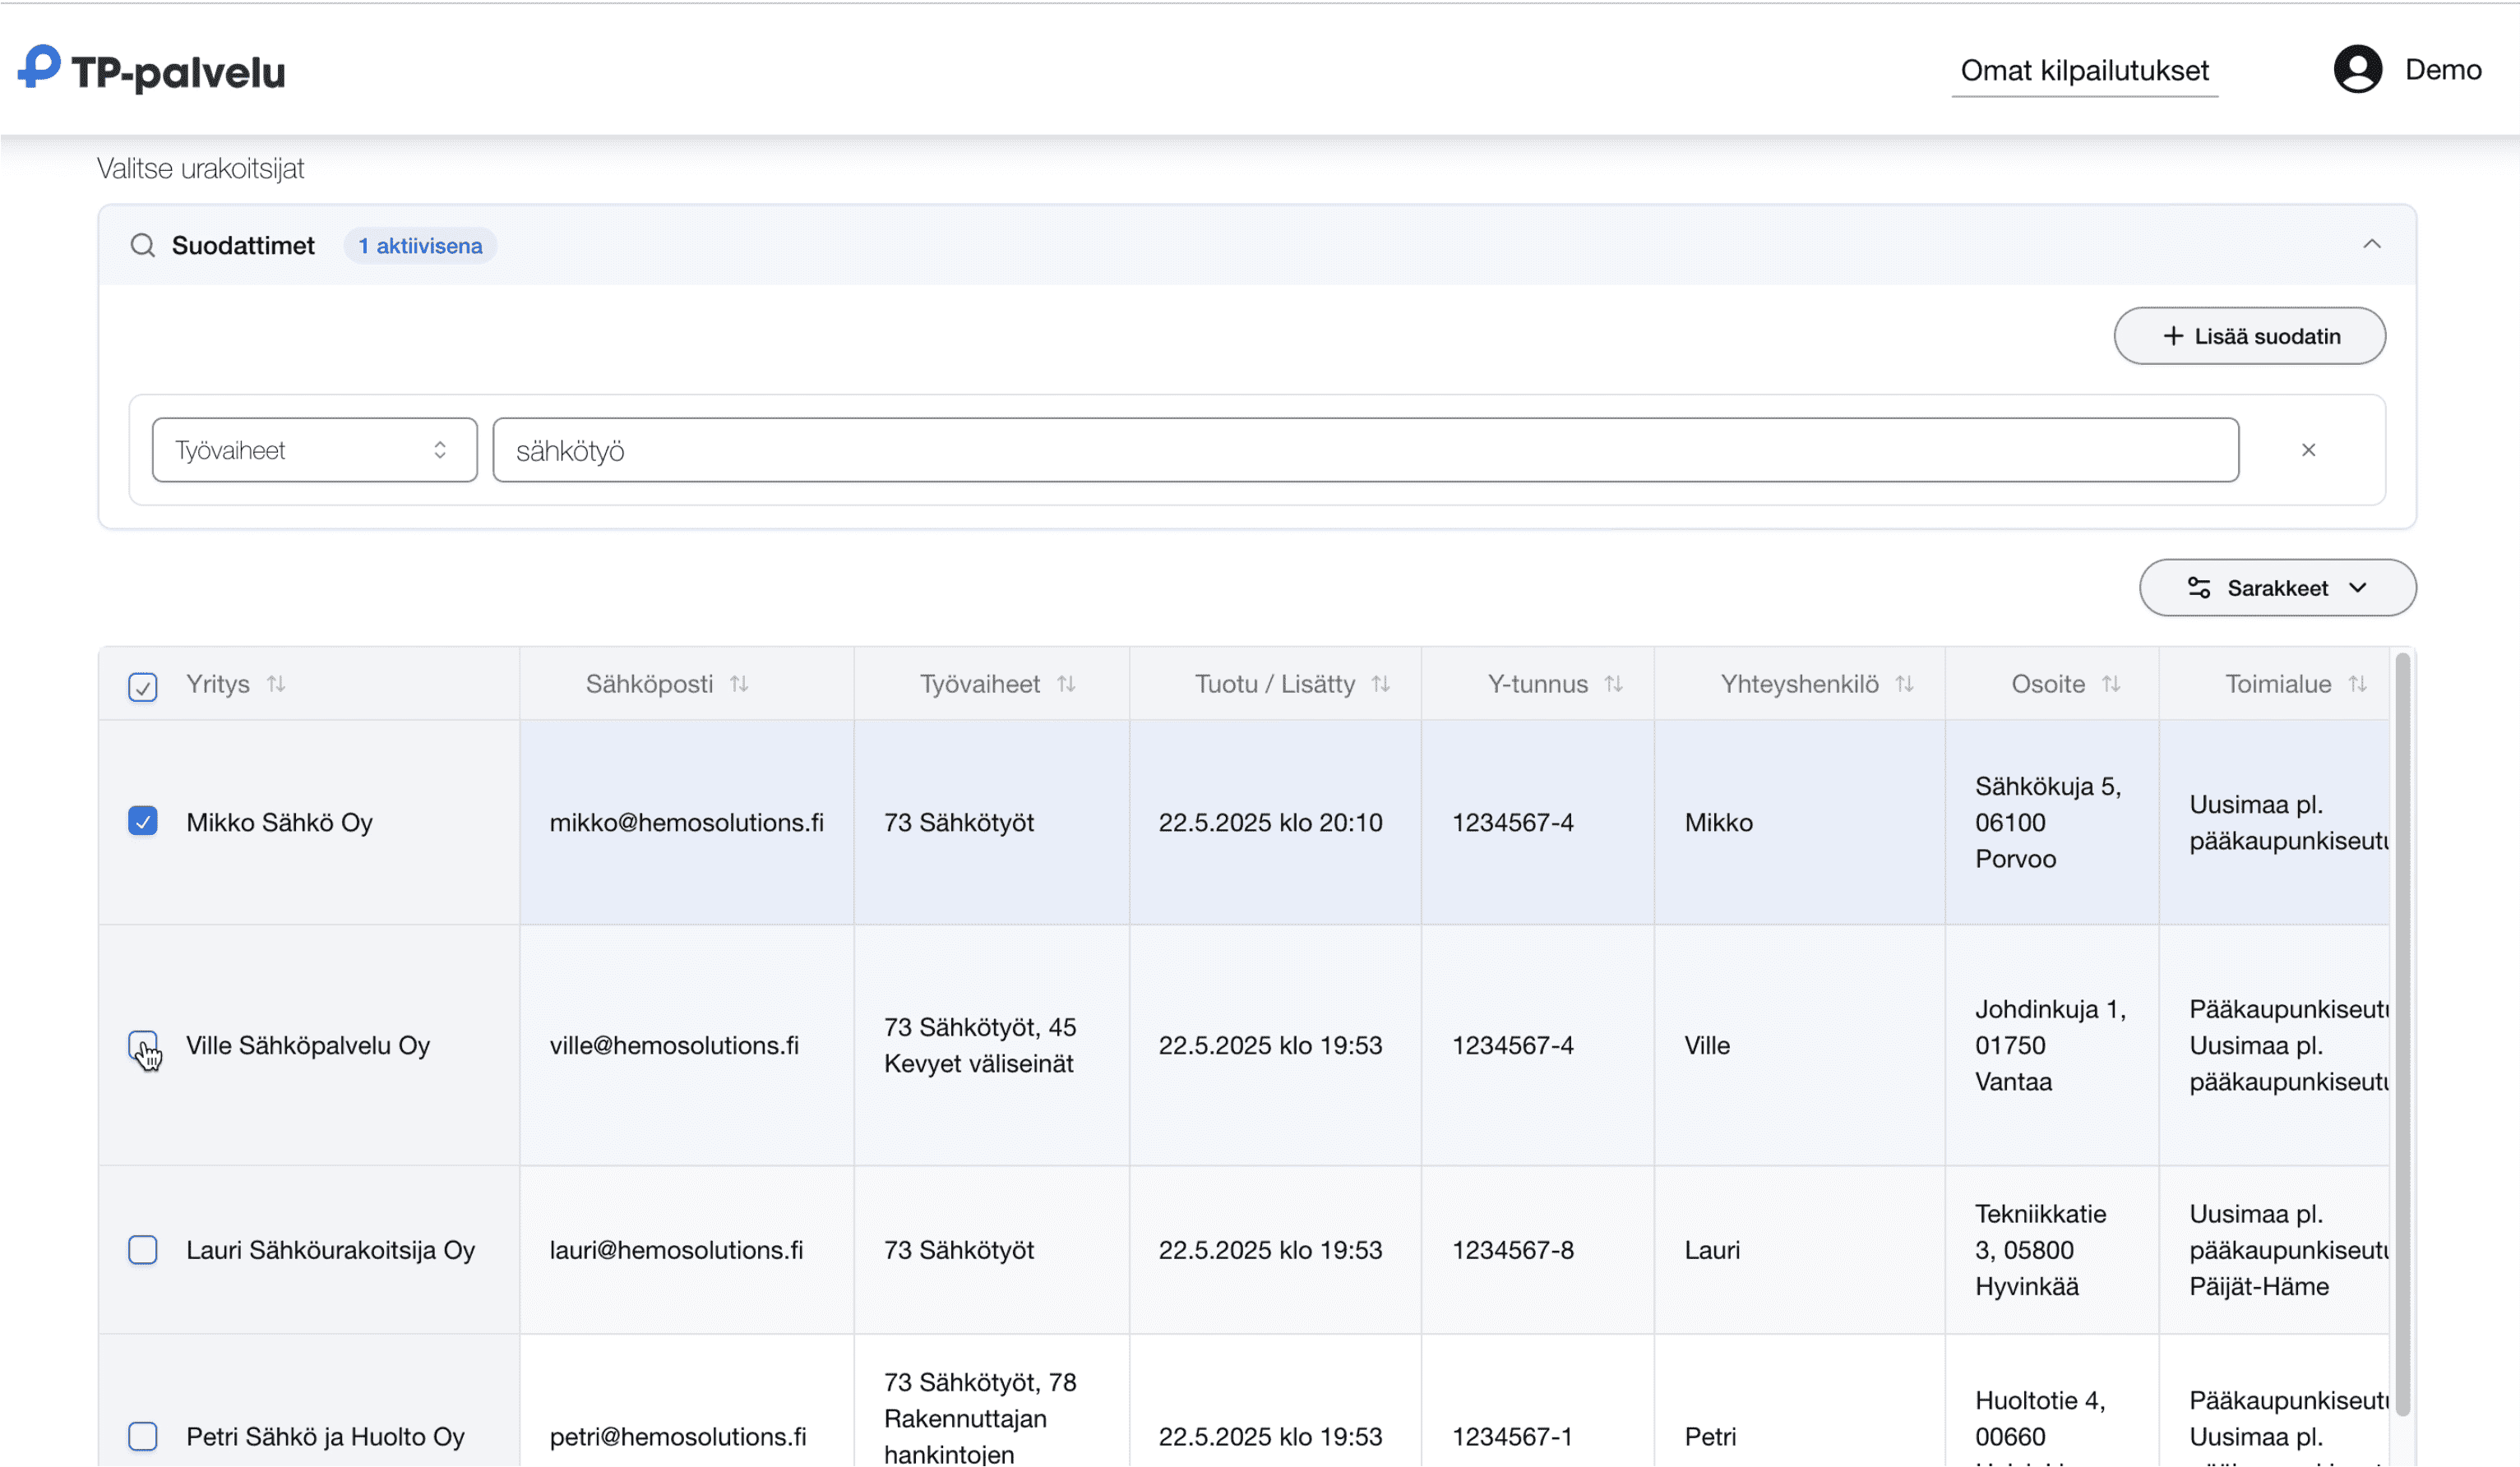Open Omat kilpailutukset navigation tab

click(2084, 71)
